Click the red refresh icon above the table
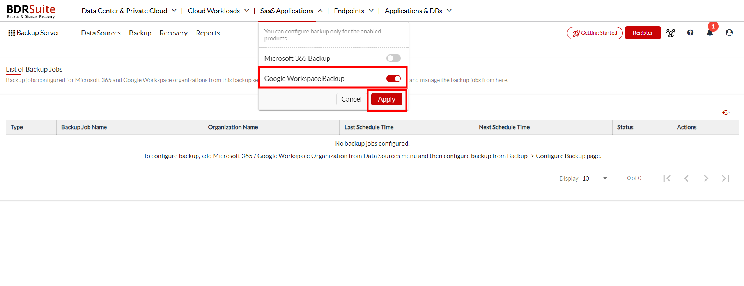 (x=726, y=112)
